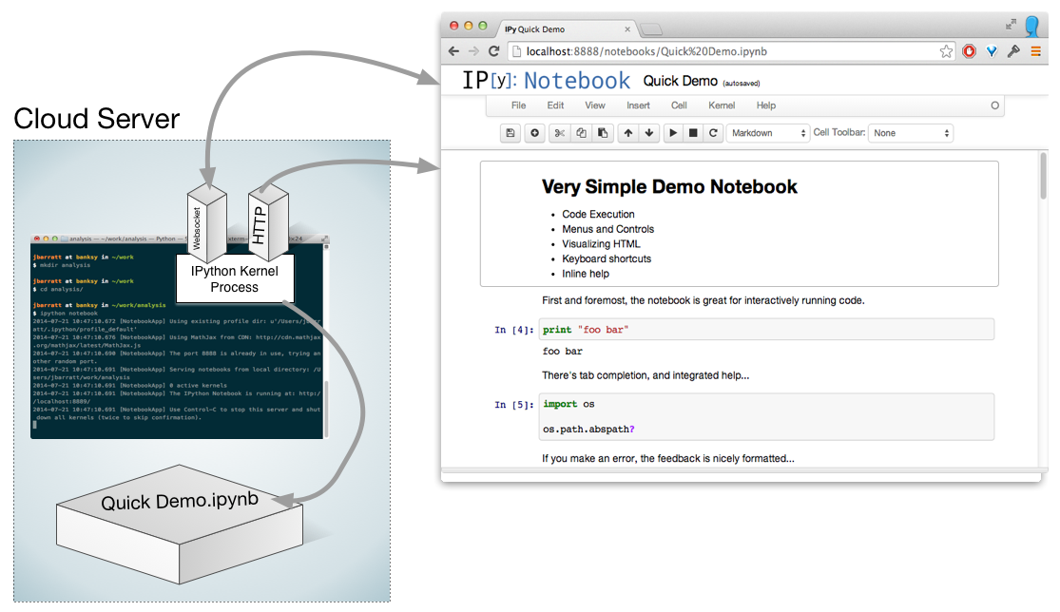Click the blue user profile icon in the browser
Viewport: 1060px width, 612px height.
1032,27
